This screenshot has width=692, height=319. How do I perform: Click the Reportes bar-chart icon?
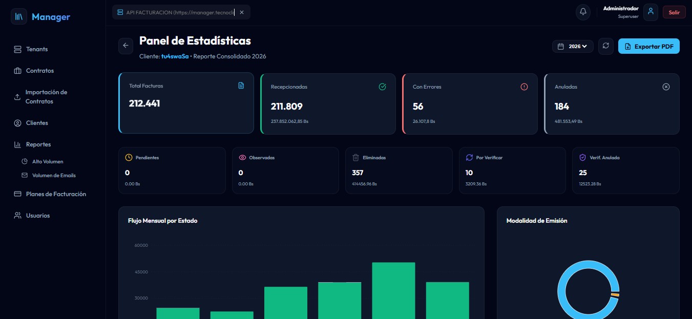(x=17, y=144)
